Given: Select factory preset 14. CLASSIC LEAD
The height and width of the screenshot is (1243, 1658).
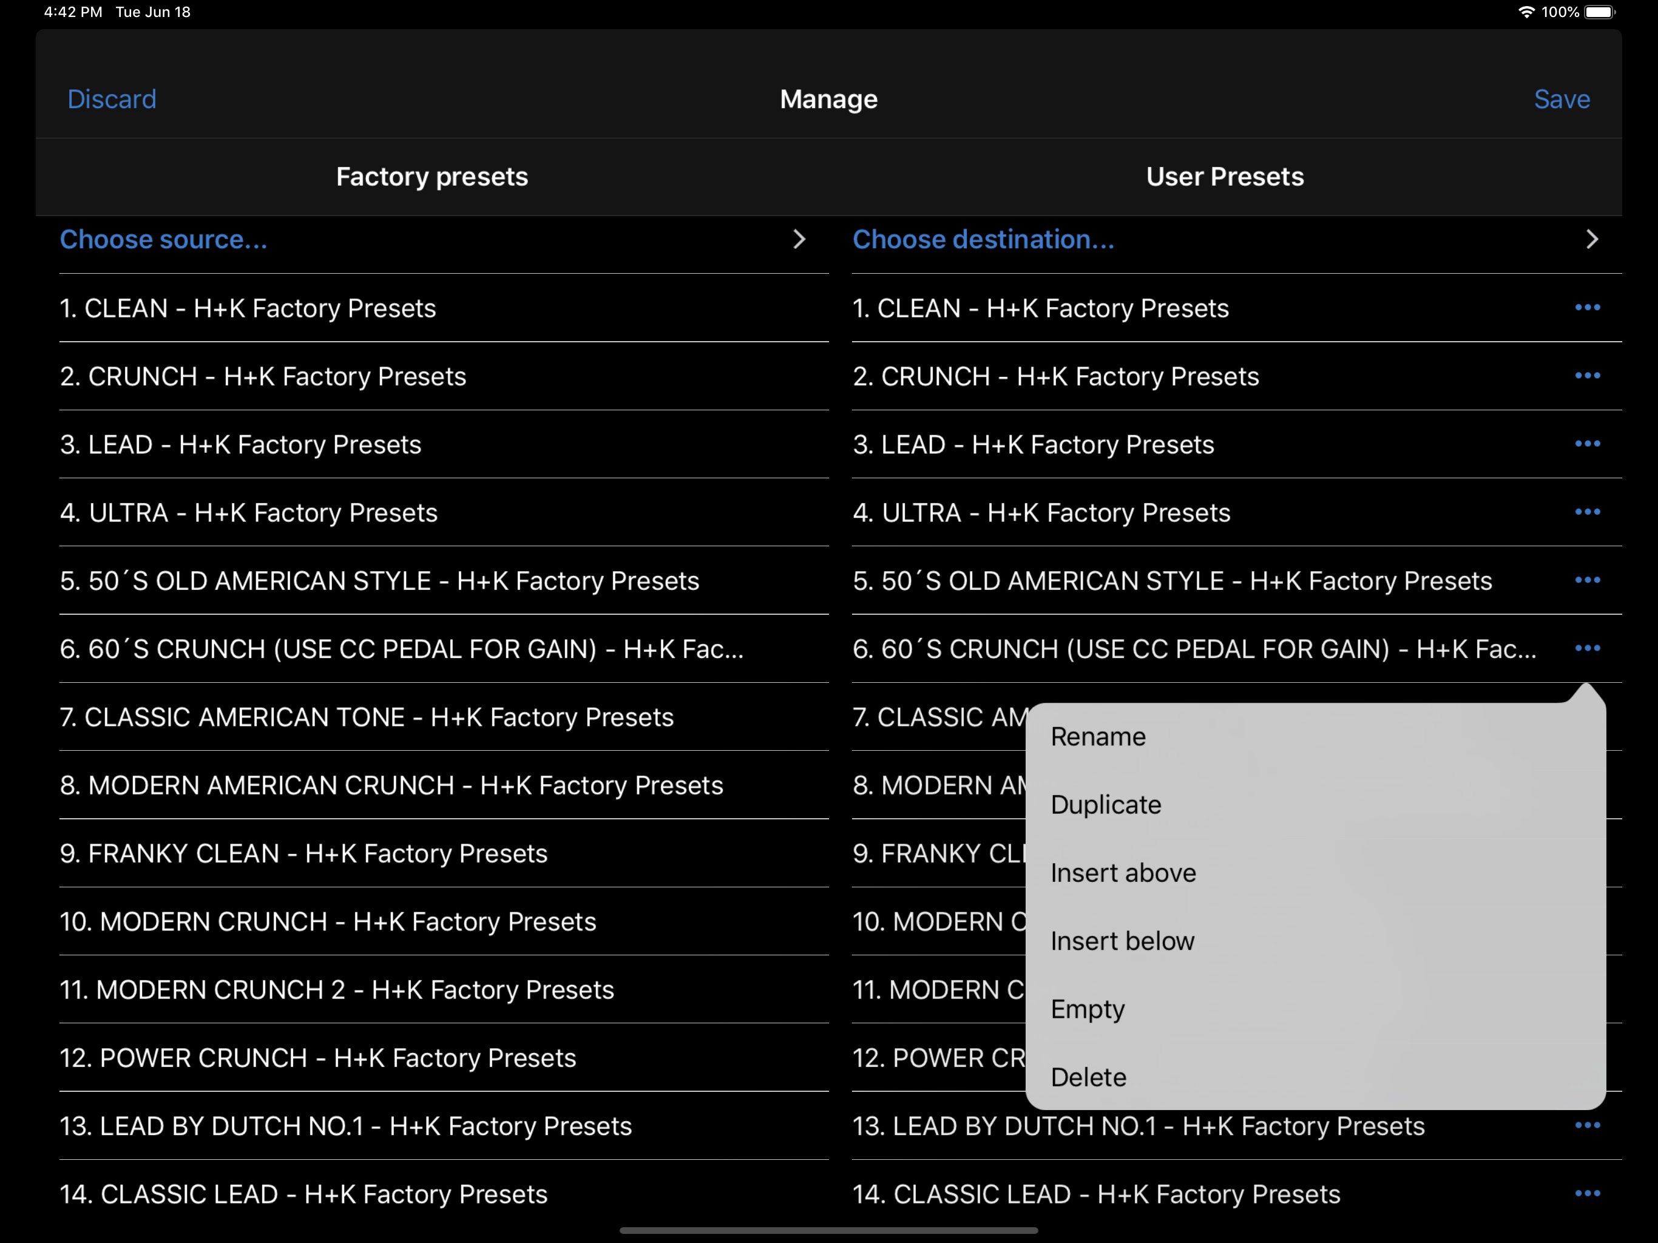Looking at the screenshot, I should pos(444,1195).
